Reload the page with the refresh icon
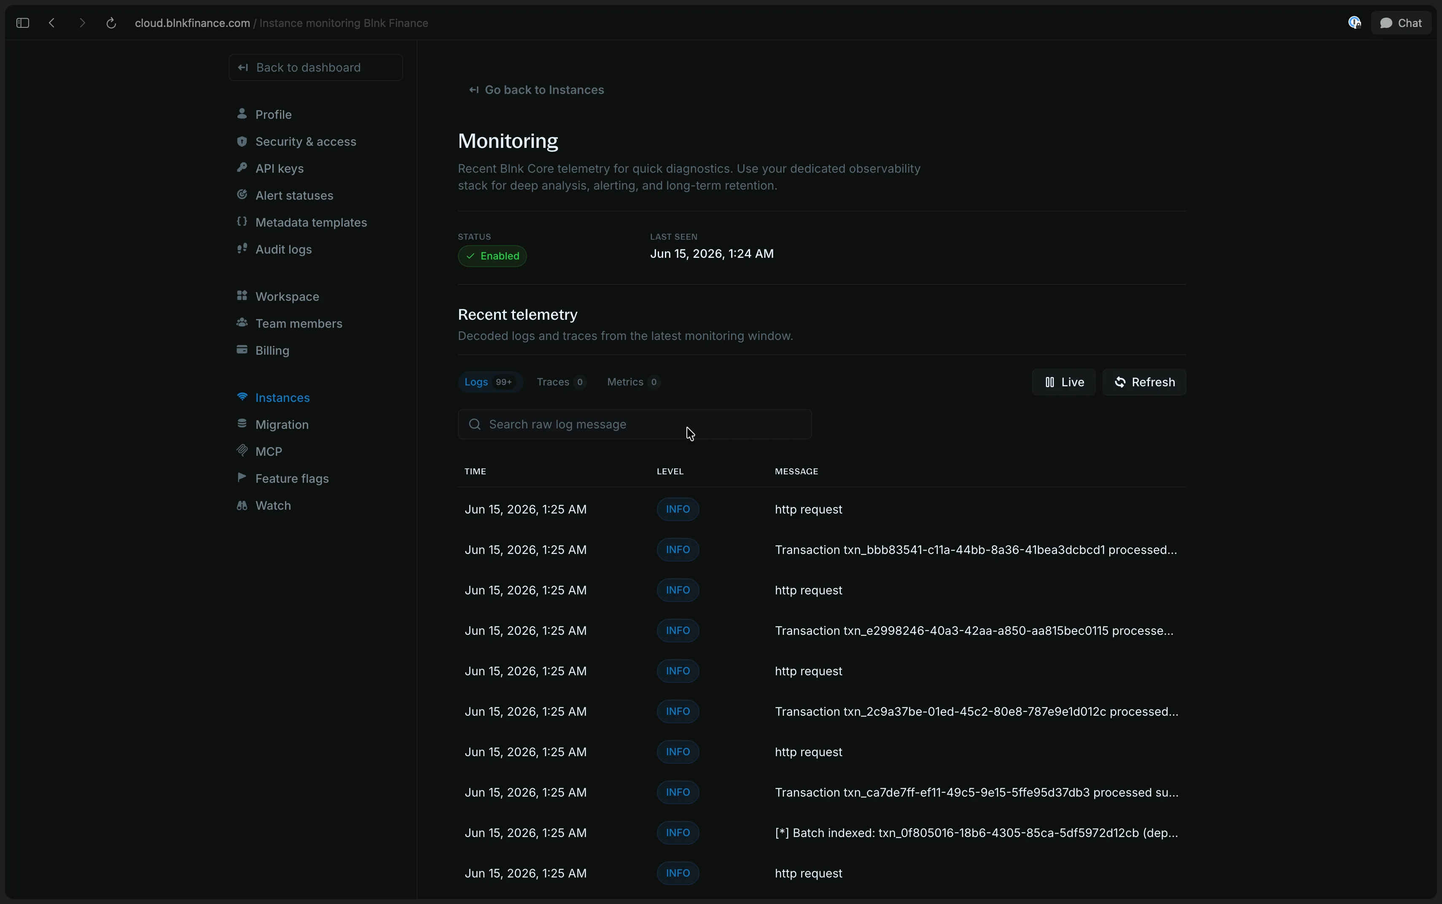Screen dimensions: 1442x904 pyautogui.click(x=111, y=23)
